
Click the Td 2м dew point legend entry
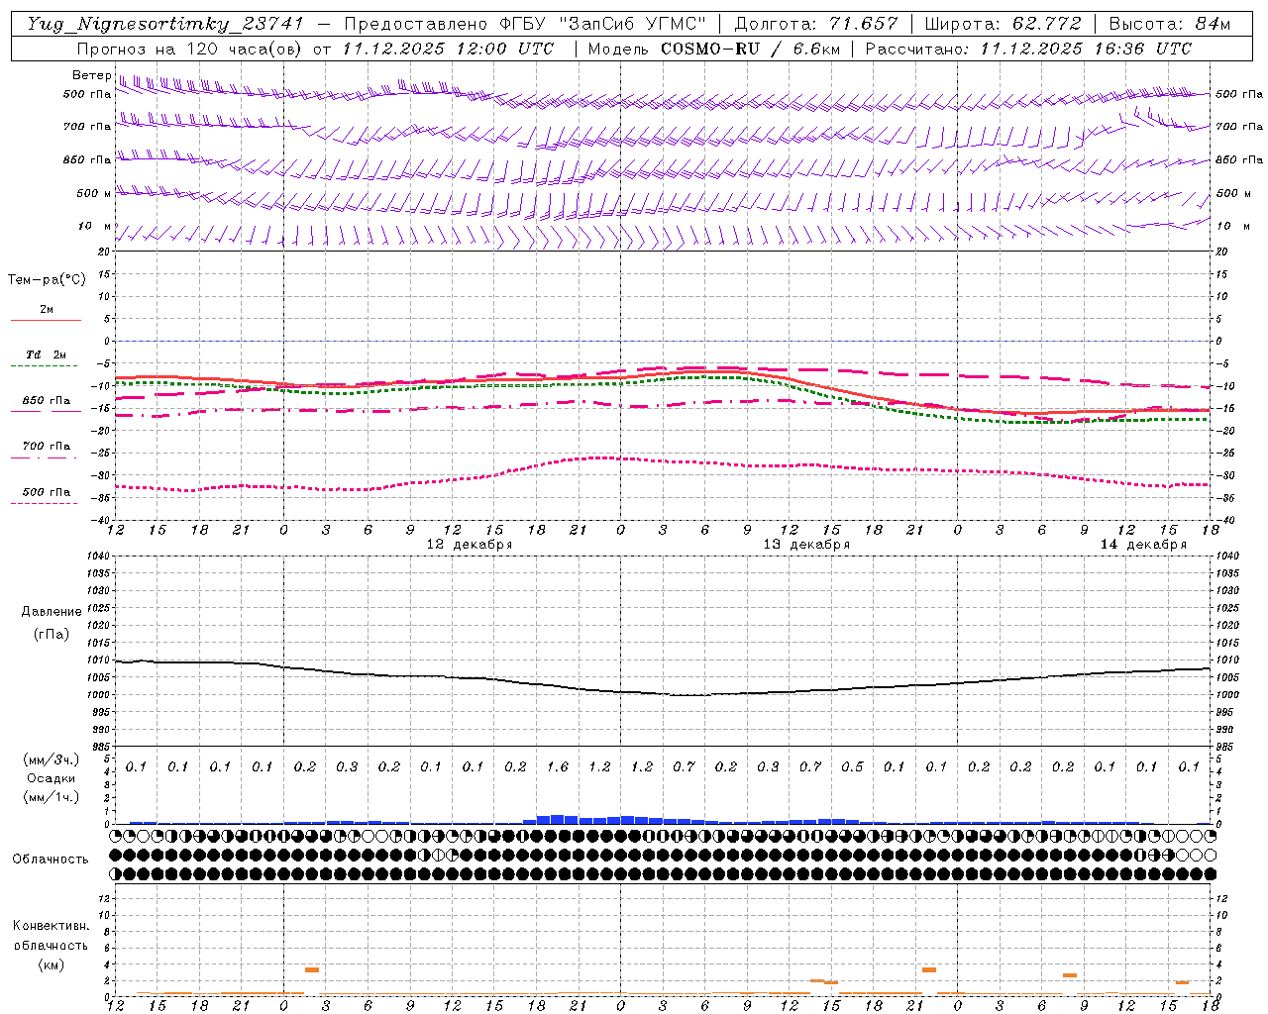click(46, 355)
